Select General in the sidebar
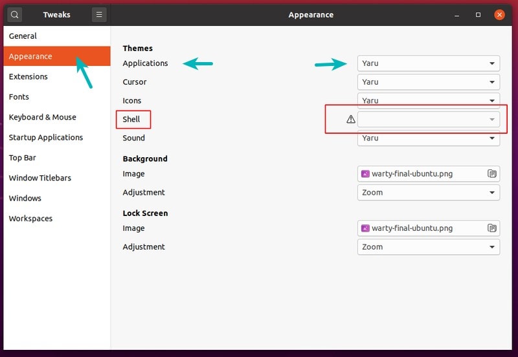This screenshot has height=357, width=518. pos(57,36)
